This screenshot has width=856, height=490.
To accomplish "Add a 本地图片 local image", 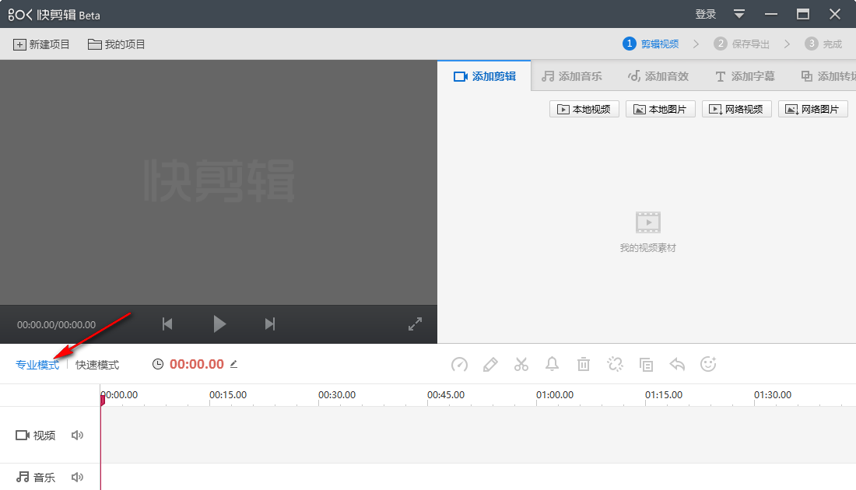I will click(660, 109).
